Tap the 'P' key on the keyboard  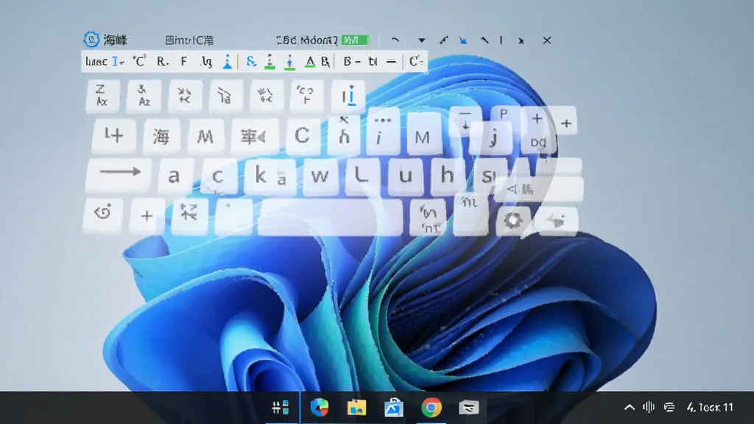coord(503,114)
